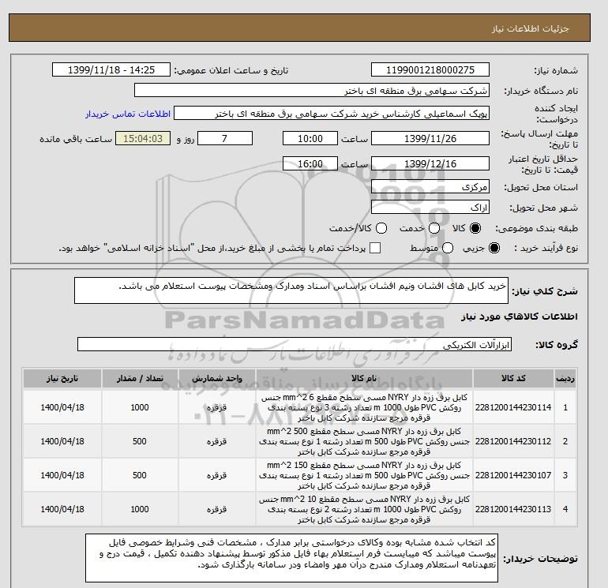Viewport: 608px width, 588px height.
Task: Toggle the اسناد خزانه اسلامی payment checkbox
Action: pos(375,248)
